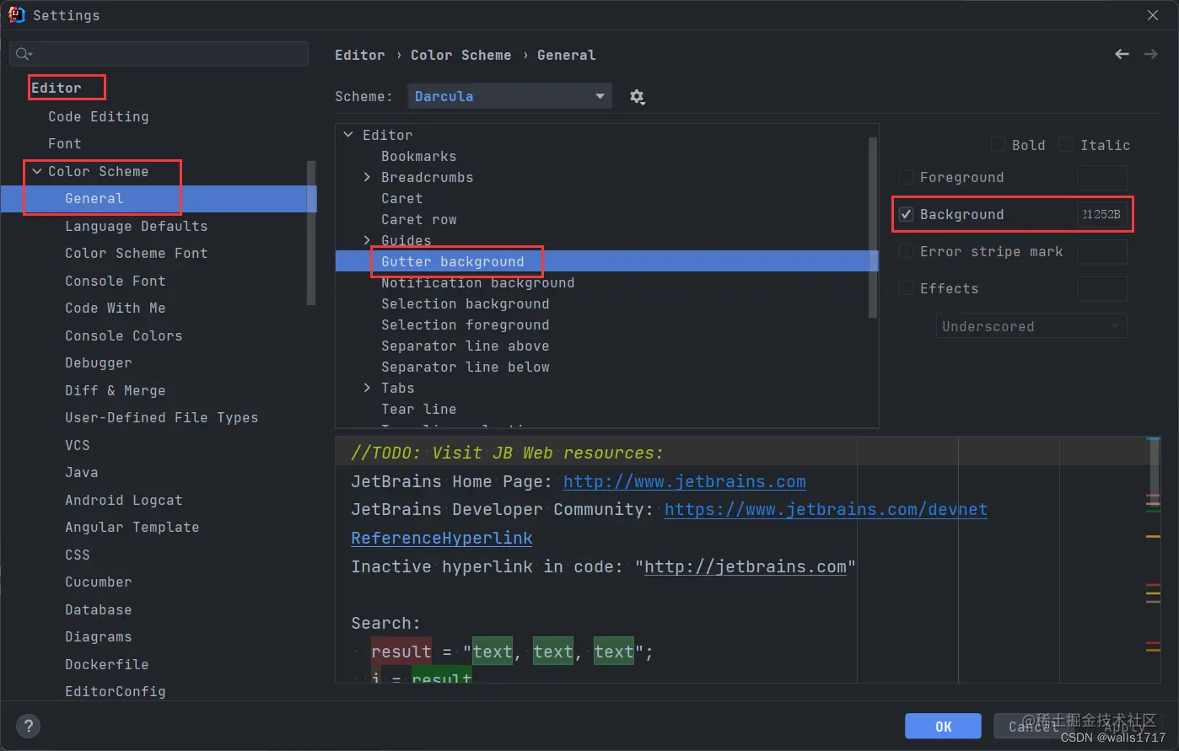Open the Font settings page
1179x751 pixels.
click(x=65, y=143)
